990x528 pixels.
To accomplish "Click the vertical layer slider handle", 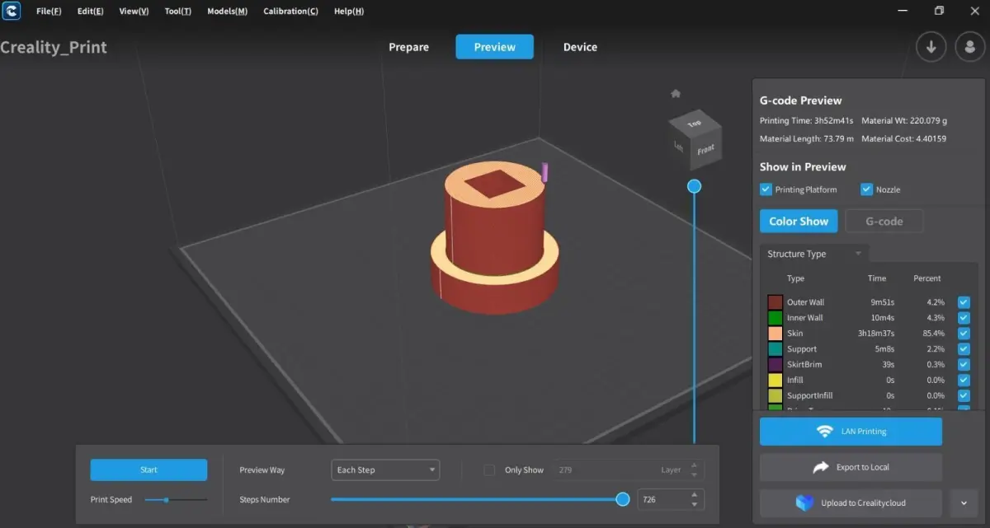I will point(694,186).
